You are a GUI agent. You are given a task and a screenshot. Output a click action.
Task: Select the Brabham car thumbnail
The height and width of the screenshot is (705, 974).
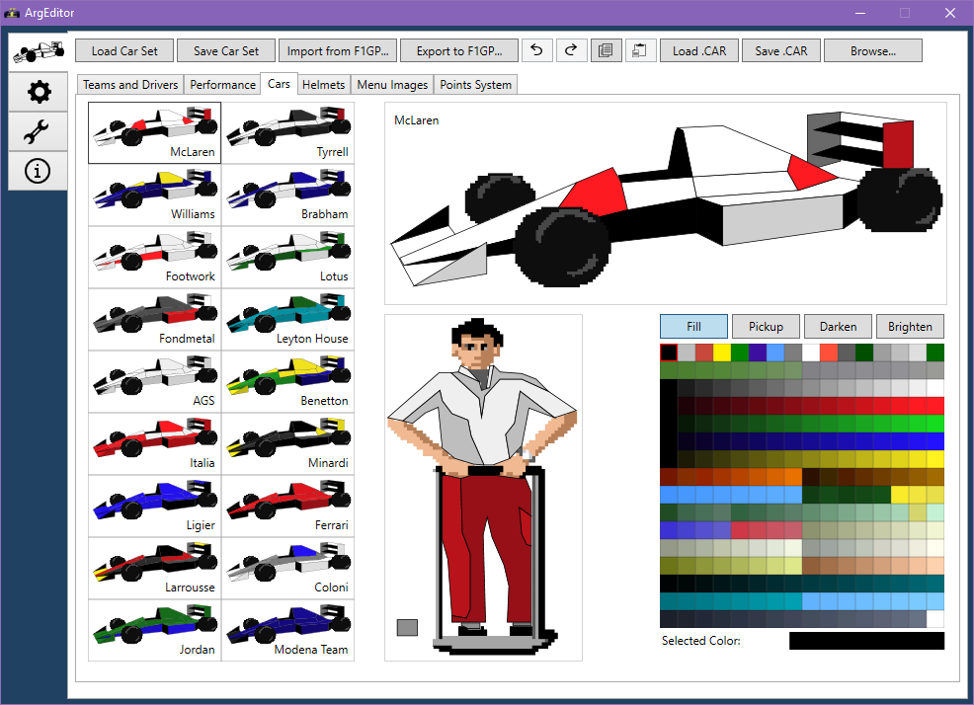288,196
